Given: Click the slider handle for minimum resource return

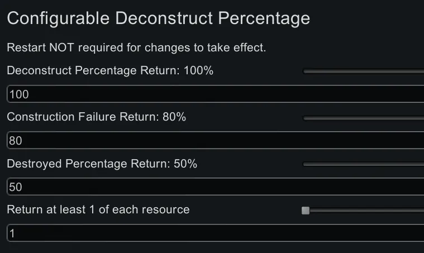Looking at the screenshot, I should [306, 211].
